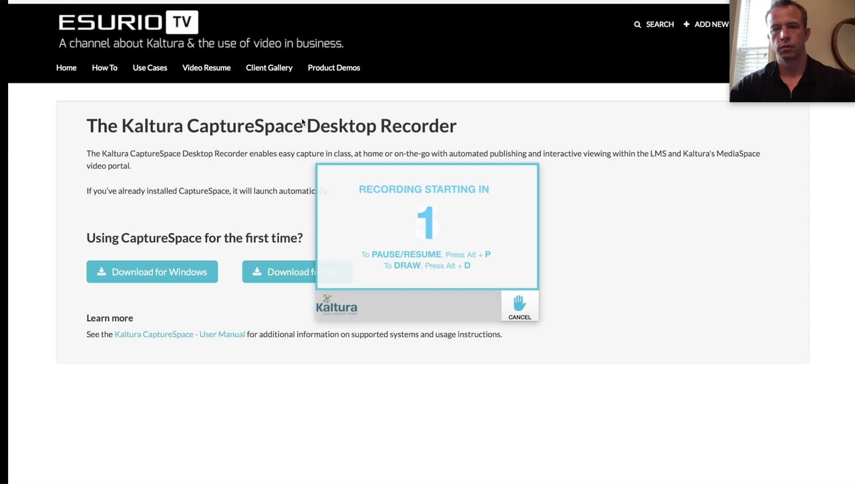Viewport: 855px width, 484px height.
Task: Click the search magnifier icon
Action: pos(637,24)
